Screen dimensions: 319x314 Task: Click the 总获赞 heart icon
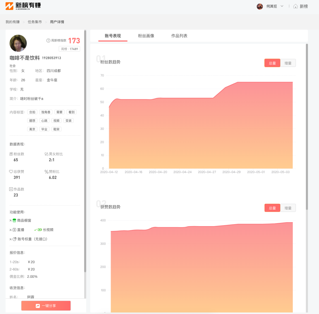(x=11, y=172)
